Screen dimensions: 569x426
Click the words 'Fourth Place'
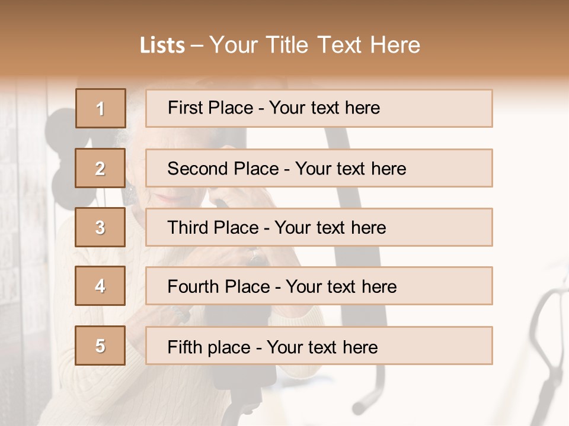click(219, 286)
